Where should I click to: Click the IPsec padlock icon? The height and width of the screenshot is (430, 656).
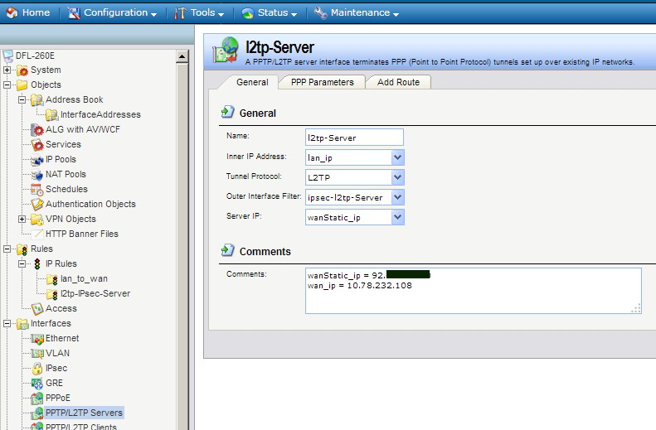click(37, 368)
